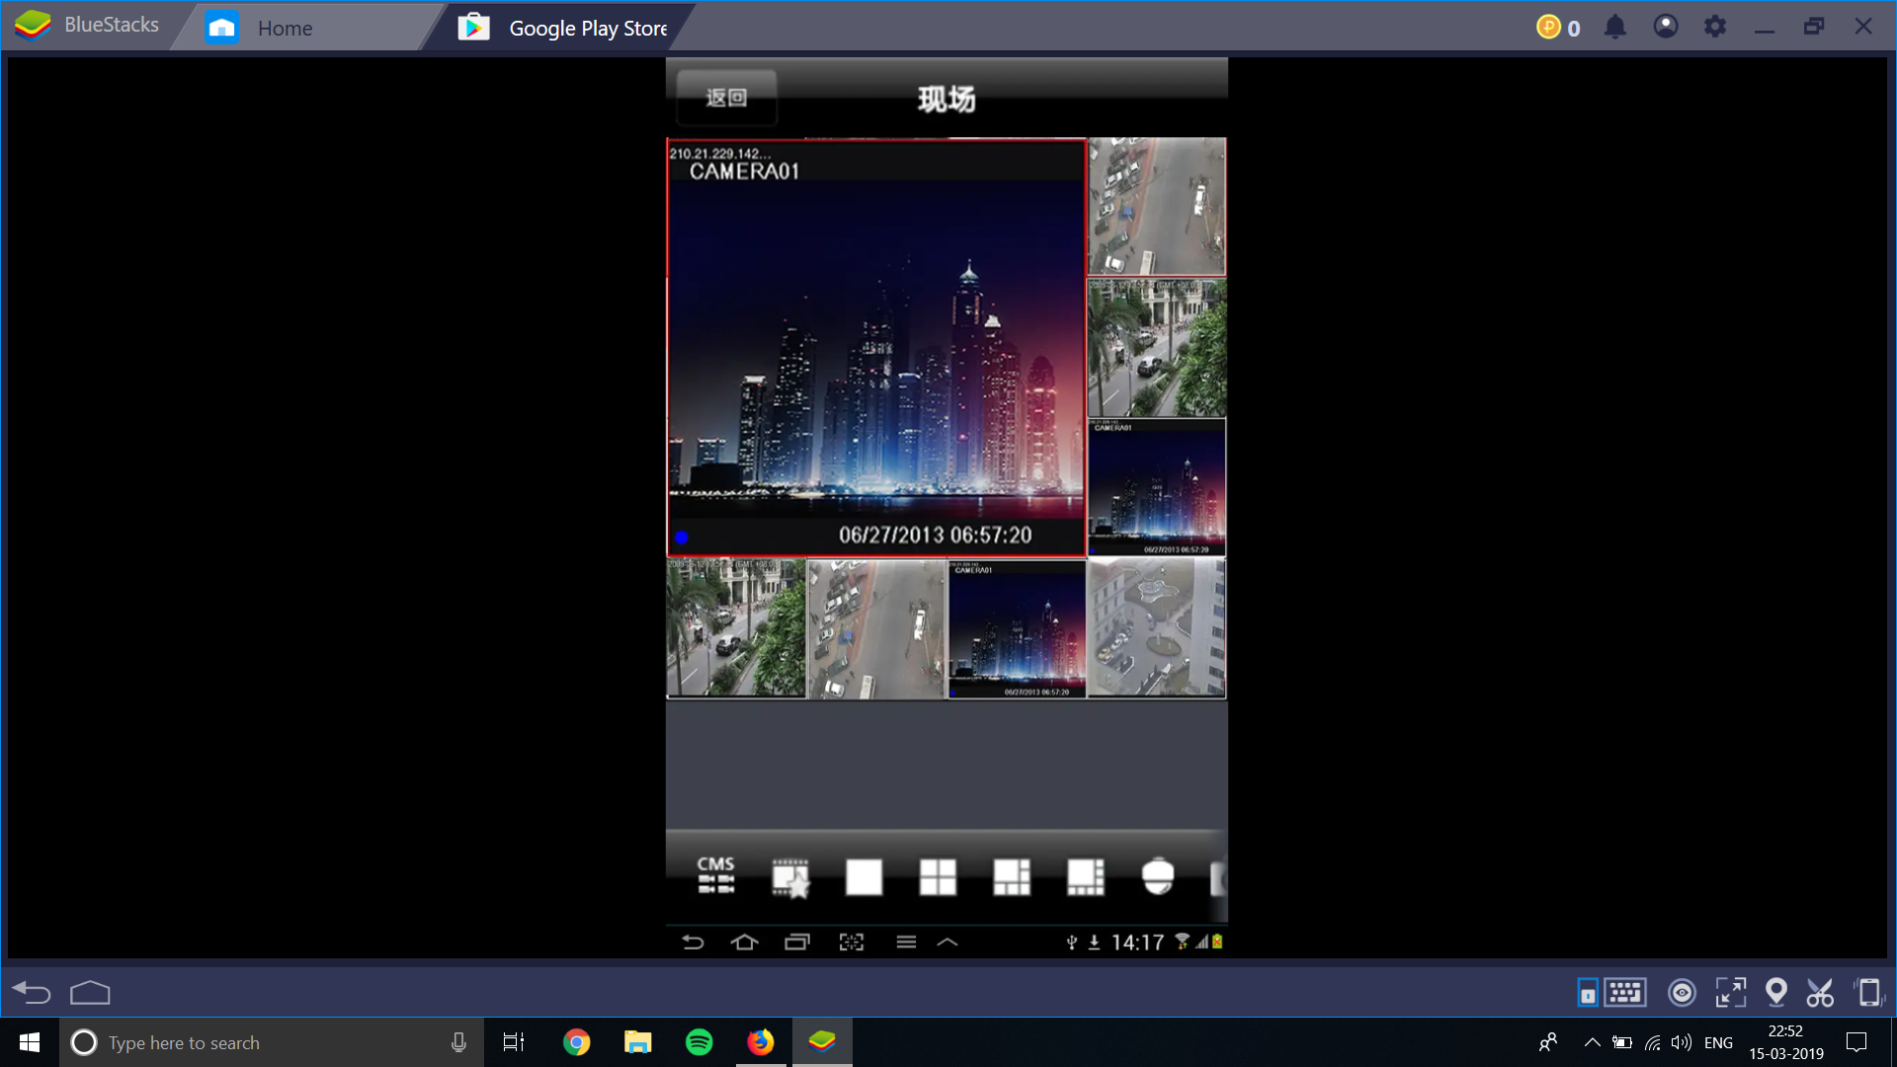Switch to the Home tab
The height and width of the screenshot is (1067, 1897).
[x=285, y=28]
